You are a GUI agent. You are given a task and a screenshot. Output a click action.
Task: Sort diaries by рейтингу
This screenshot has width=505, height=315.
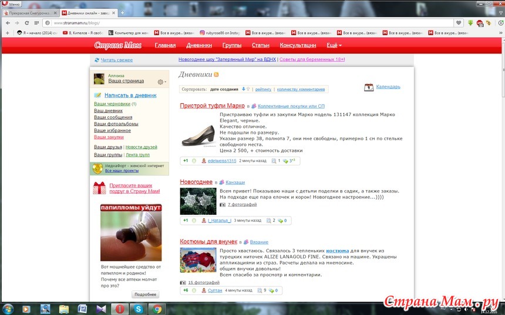[263, 89]
